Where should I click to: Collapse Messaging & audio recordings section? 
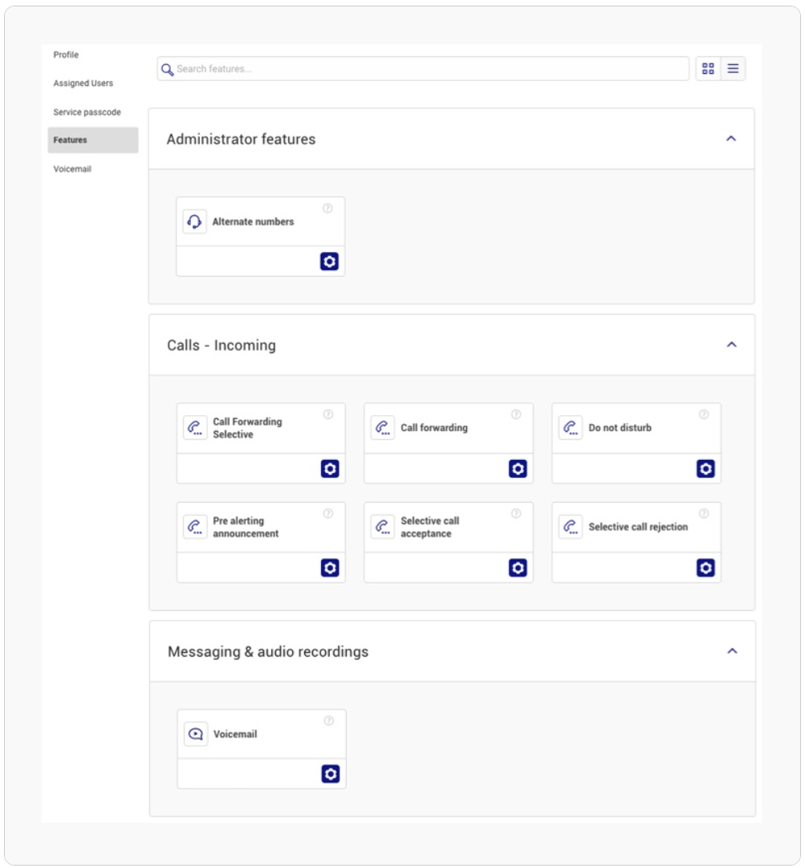(x=732, y=651)
